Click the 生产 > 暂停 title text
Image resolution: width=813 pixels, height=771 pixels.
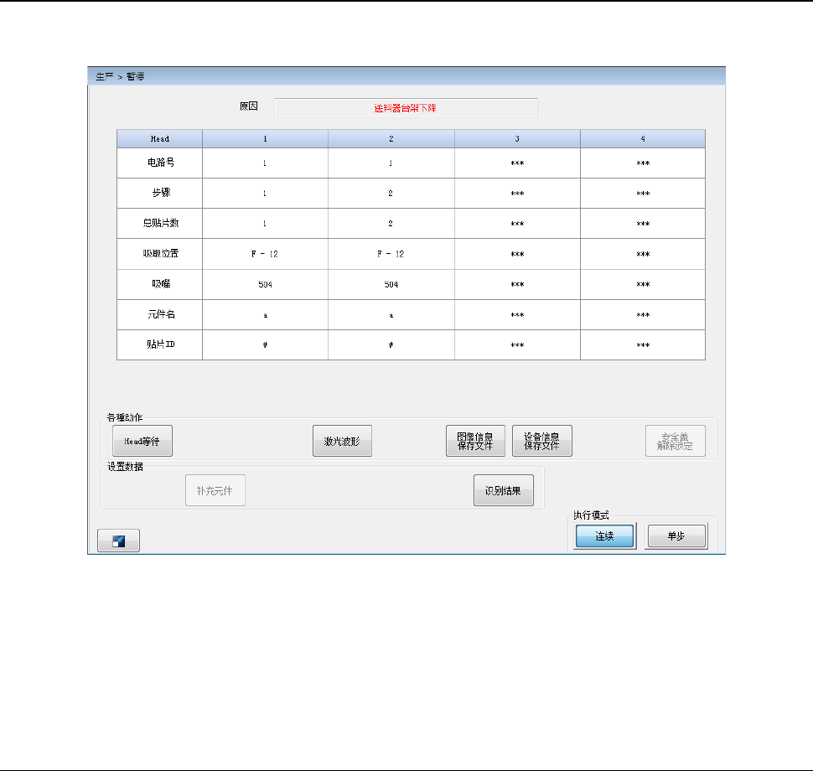pyautogui.click(x=120, y=77)
